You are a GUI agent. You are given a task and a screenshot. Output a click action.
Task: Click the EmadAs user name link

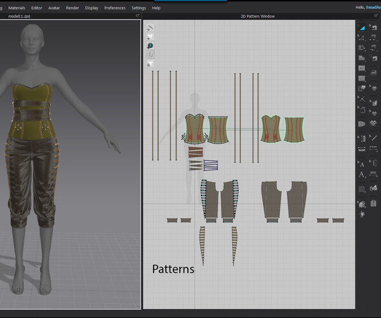pyautogui.click(x=373, y=8)
